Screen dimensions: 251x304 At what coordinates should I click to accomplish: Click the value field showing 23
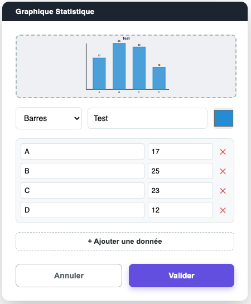(181, 190)
